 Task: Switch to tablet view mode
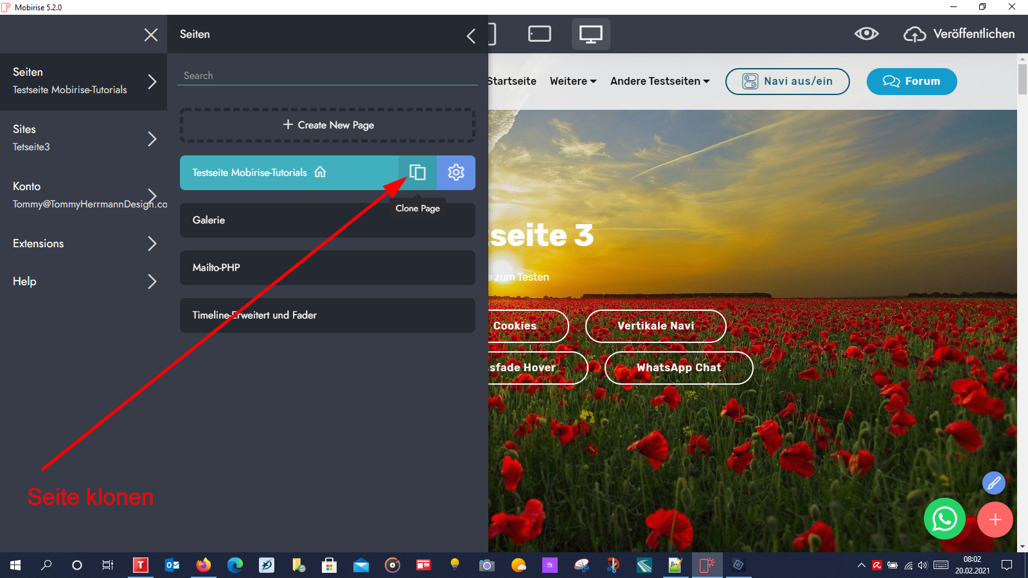coord(539,34)
